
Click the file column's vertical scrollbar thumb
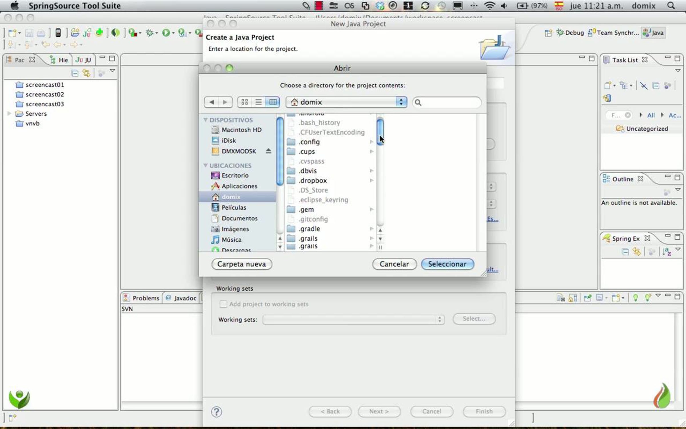click(x=380, y=132)
